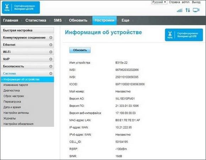Open Дата и время in the sidebar

pyautogui.click(x=12, y=107)
